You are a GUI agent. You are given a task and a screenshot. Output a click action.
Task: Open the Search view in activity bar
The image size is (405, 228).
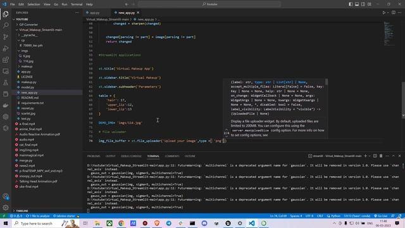coord(6,25)
